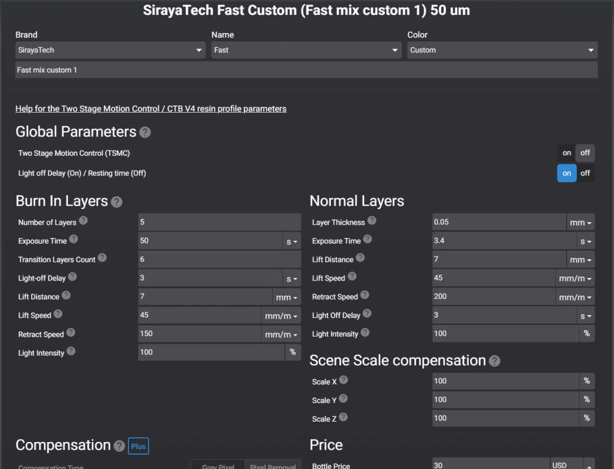Show help for Scale Y
This screenshot has width=614, height=469.
pyautogui.click(x=343, y=398)
